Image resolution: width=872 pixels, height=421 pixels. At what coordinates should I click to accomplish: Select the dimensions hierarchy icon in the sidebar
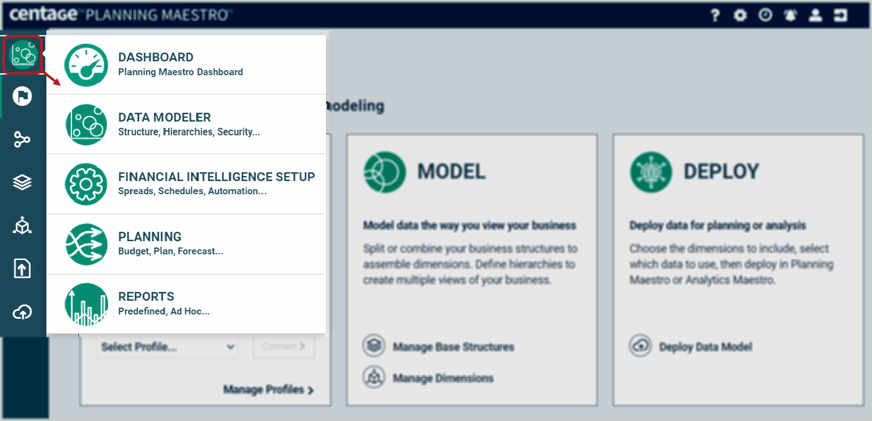click(x=23, y=225)
